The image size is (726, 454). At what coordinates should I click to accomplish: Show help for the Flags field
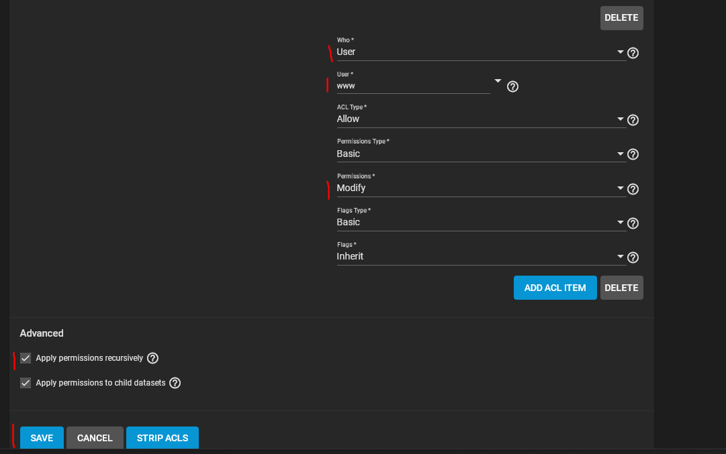tap(632, 258)
